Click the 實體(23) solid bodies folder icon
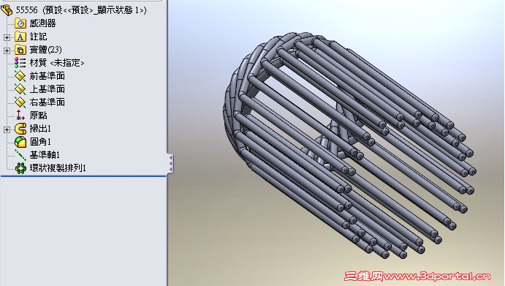The width and height of the screenshot is (505, 286). [x=20, y=50]
